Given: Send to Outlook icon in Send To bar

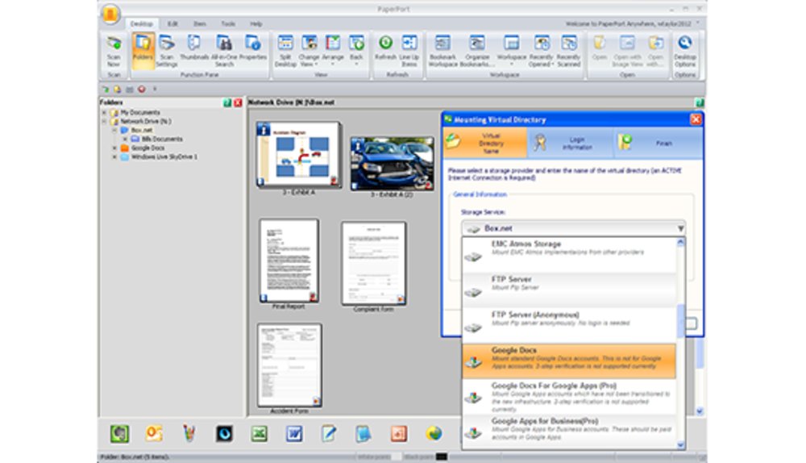Looking at the screenshot, I should coord(154,434).
